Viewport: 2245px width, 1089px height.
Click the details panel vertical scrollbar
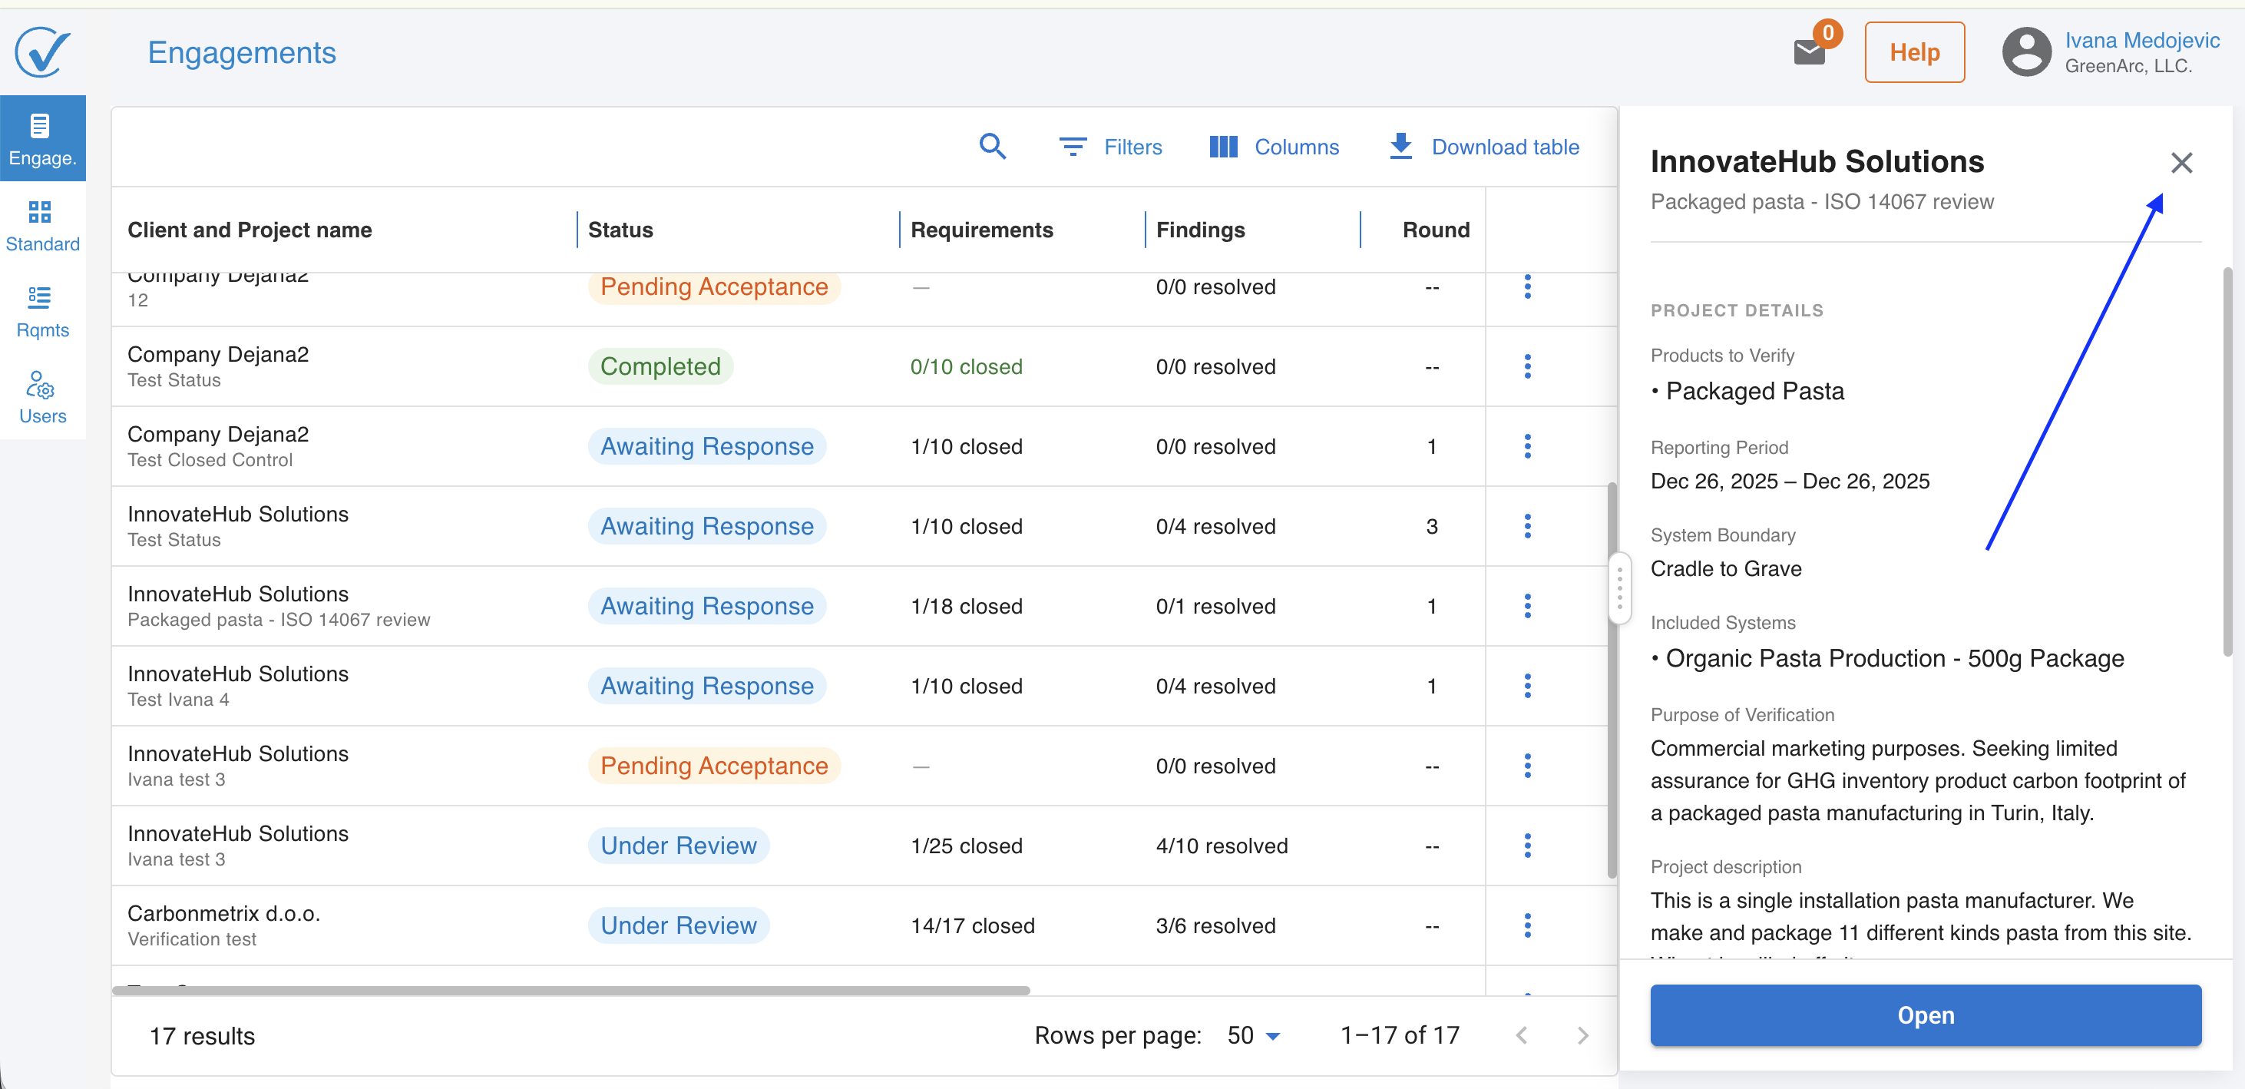(2227, 462)
